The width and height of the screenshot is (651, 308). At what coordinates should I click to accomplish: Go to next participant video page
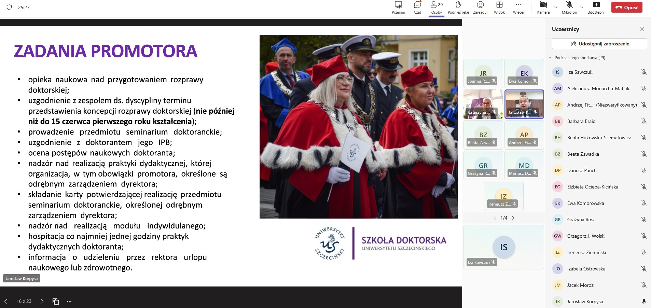click(513, 218)
